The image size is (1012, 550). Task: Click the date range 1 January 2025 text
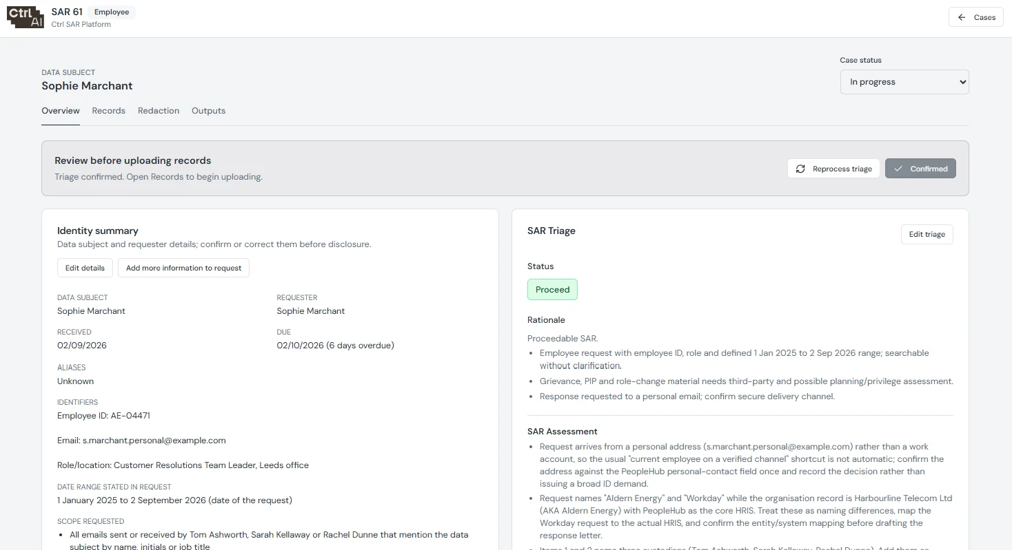pos(174,500)
